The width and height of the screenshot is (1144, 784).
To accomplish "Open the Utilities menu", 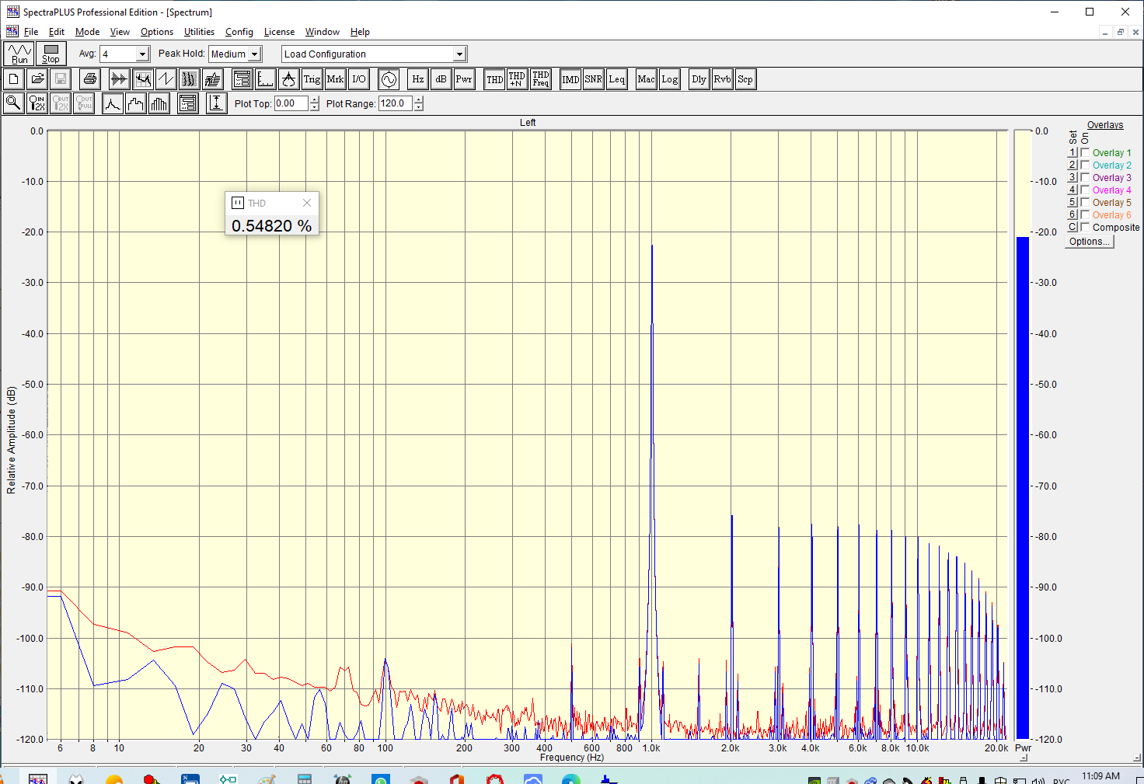I will (199, 32).
